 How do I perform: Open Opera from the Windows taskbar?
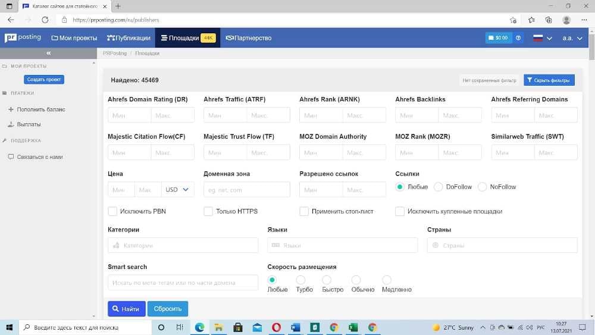[277, 327]
